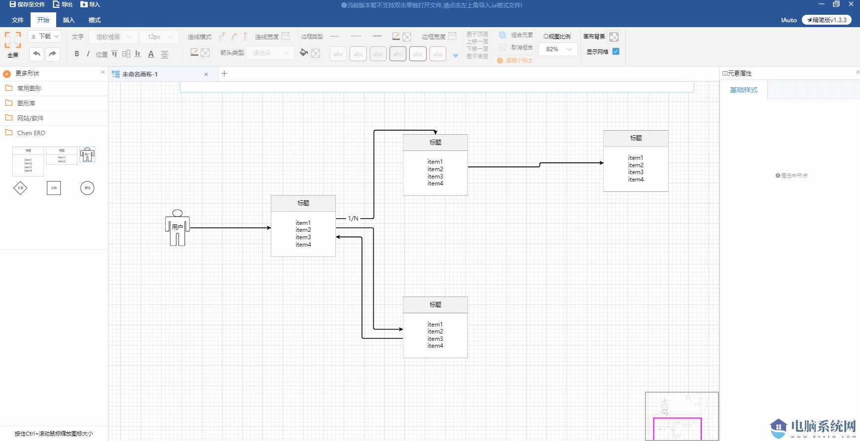Switch to the 开始 ribbon tab

(43, 20)
